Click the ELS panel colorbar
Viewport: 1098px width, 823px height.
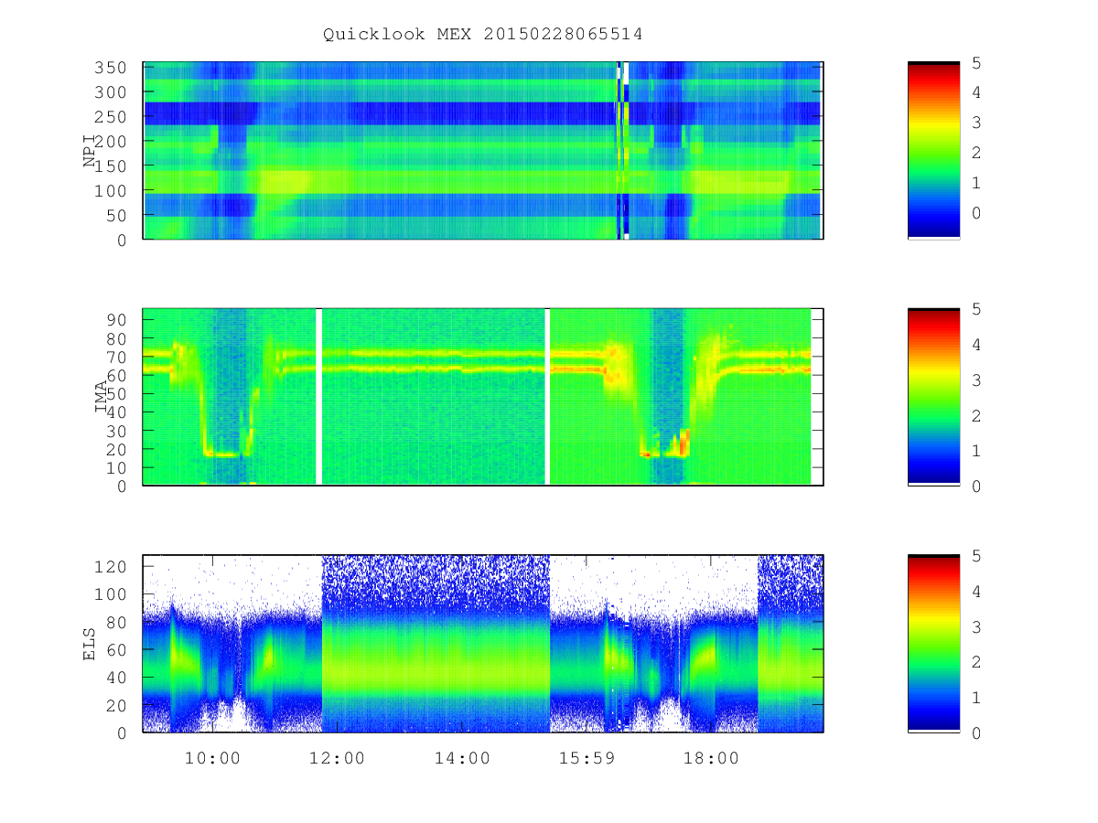pyautogui.click(x=933, y=644)
